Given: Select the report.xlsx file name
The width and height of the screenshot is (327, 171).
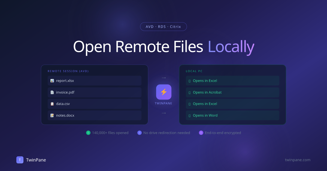Looking at the screenshot, I should pos(65,81).
